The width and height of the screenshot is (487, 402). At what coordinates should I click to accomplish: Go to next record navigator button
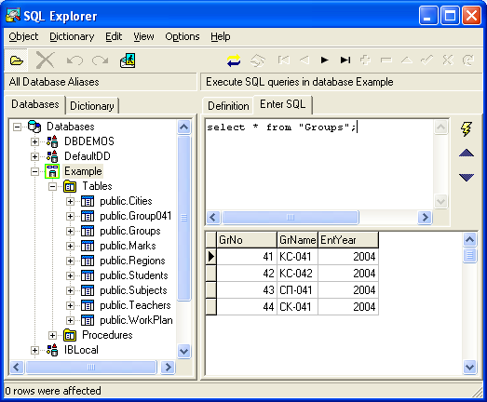point(325,60)
